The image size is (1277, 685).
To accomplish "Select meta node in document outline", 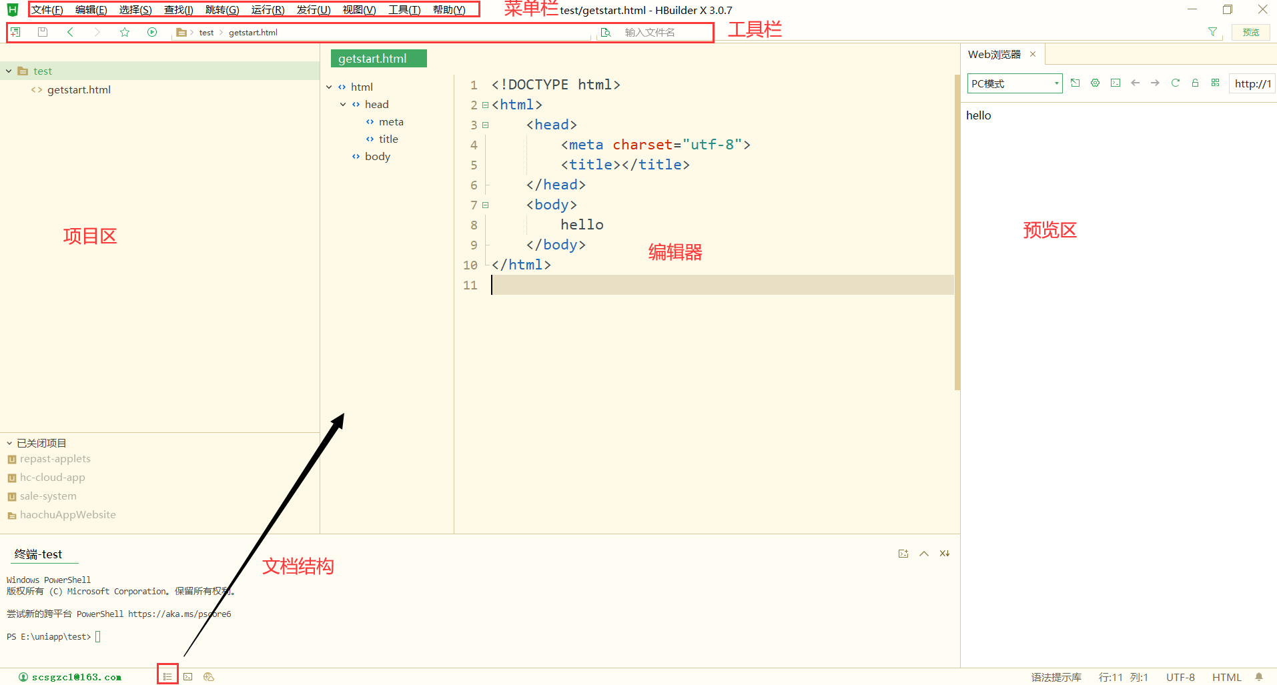I will click(391, 121).
